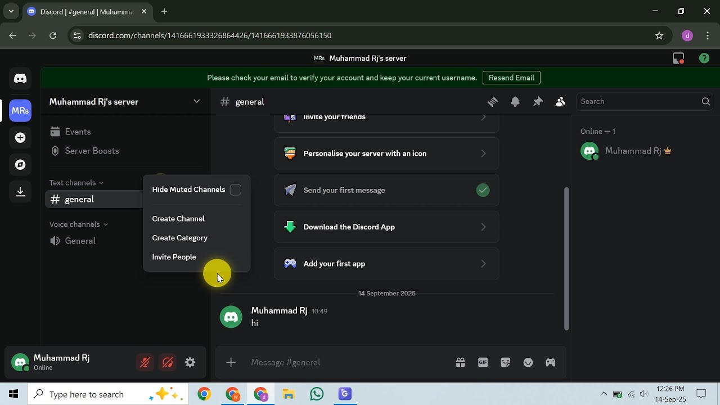The image size is (720, 405).
Task: Toggle the member list visibility
Action: (x=560, y=101)
